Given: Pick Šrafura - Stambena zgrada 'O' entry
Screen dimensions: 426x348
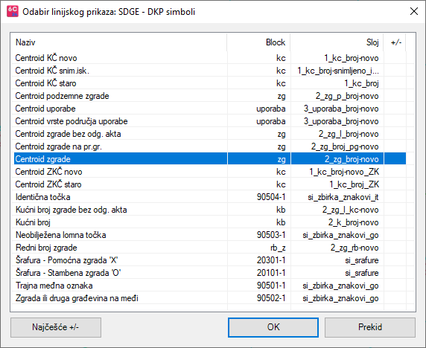Looking at the screenshot, I should coord(210,273).
